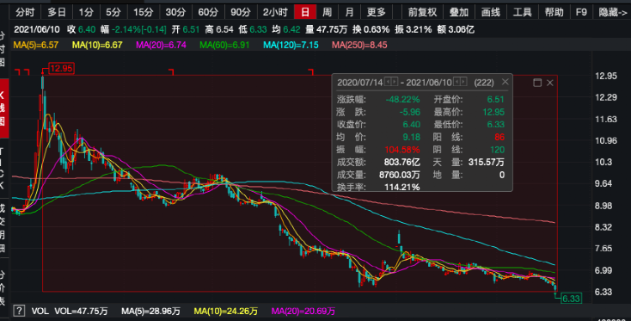Switch to 多日 multi-day tab

(x=57, y=13)
